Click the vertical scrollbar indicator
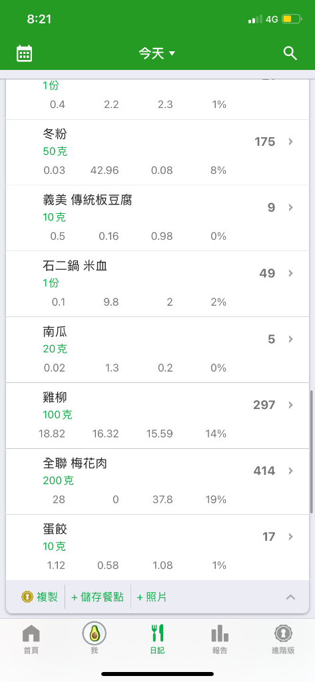The image size is (315, 682). click(311, 452)
